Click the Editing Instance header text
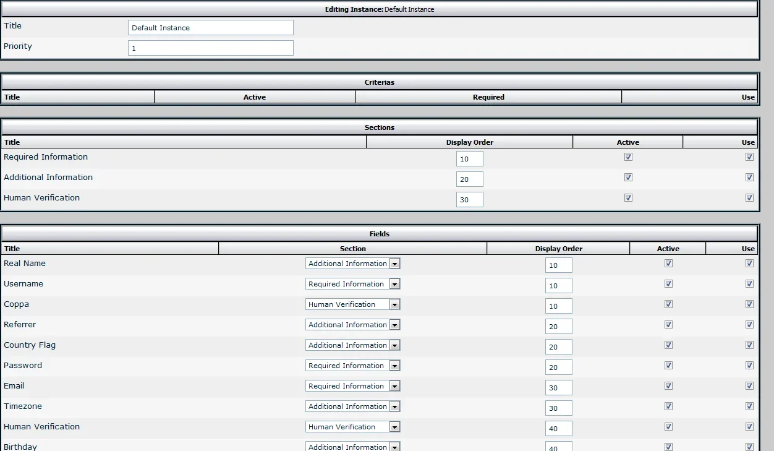Viewport: 774px width, 451px height. 380,9
